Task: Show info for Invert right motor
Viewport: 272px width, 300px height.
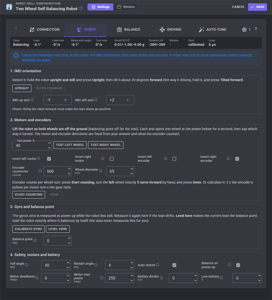Action: point(103,158)
